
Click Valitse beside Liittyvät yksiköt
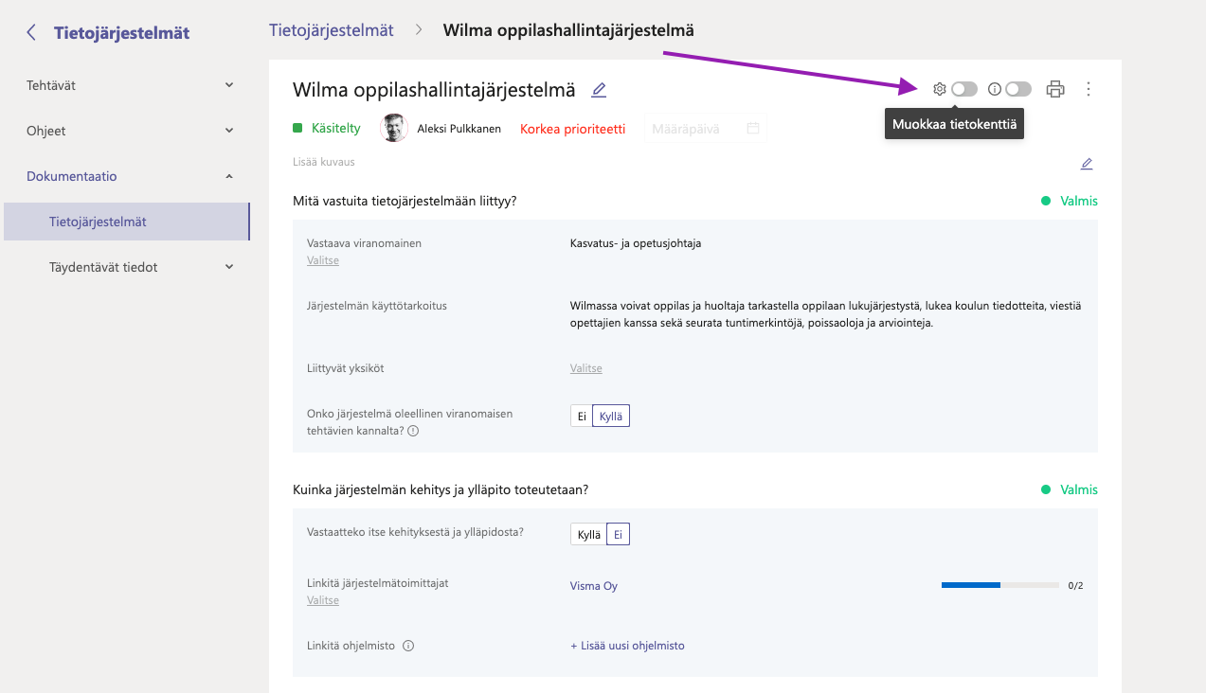coord(585,368)
